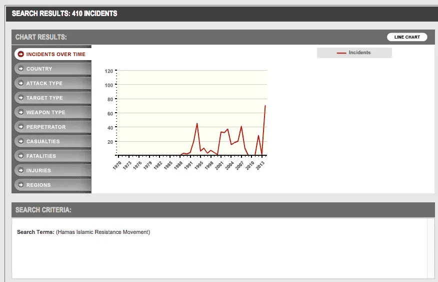This screenshot has width=438, height=282.
Task: Click the arrow icon beside Fatalities
Action: [20, 156]
